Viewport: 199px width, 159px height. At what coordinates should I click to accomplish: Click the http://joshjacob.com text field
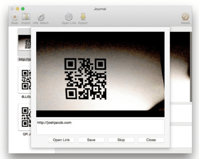100,127
